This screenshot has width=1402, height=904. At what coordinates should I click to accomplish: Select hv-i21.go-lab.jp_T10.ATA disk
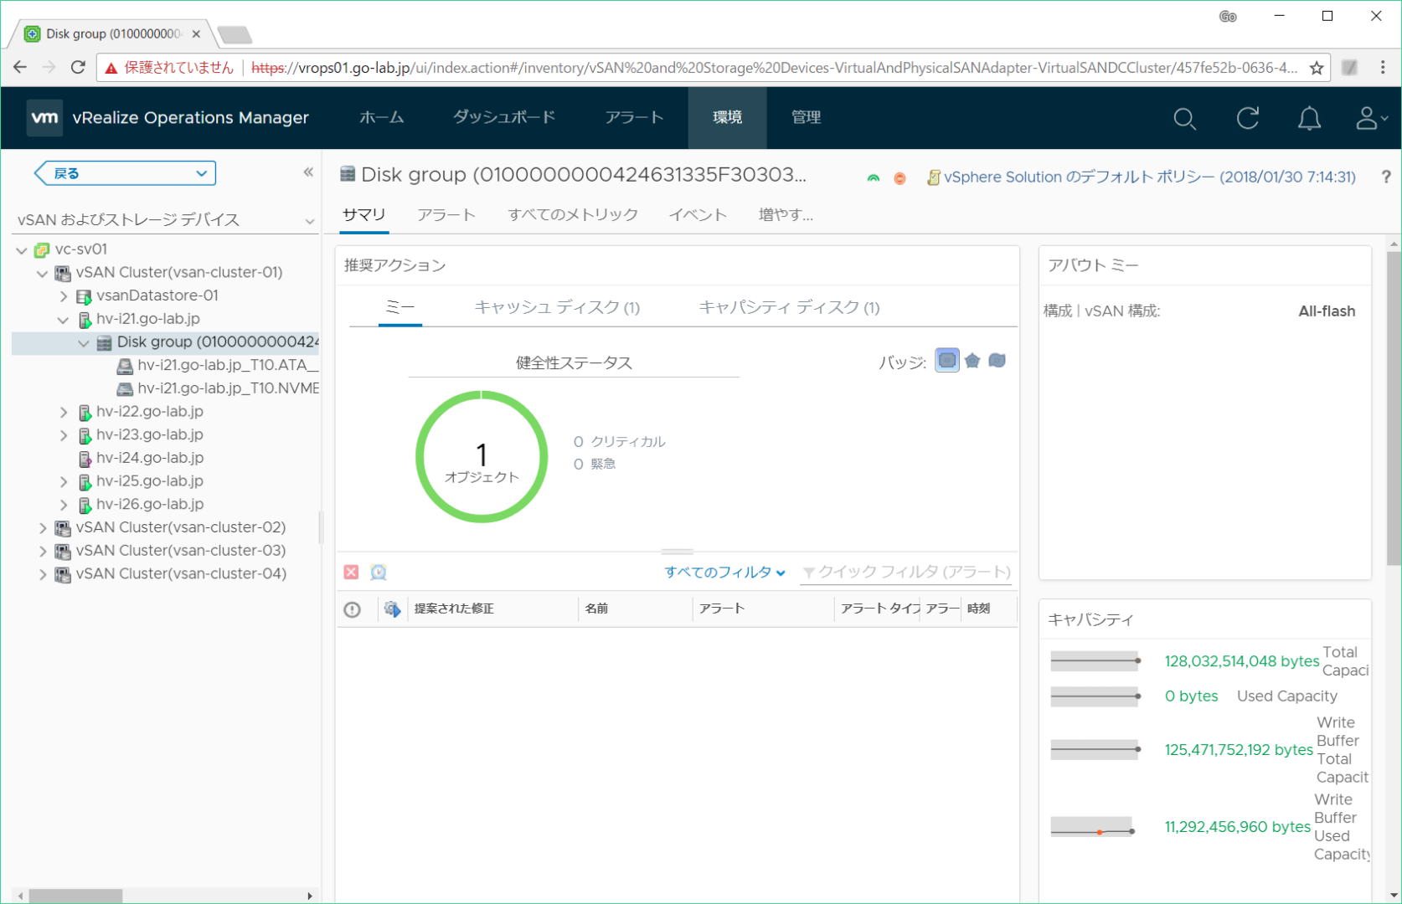[228, 365]
